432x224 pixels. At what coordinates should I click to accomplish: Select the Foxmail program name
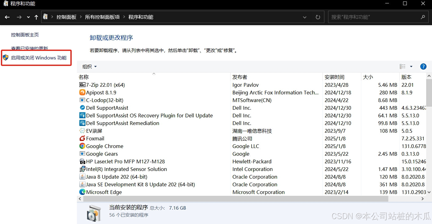click(x=95, y=139)
